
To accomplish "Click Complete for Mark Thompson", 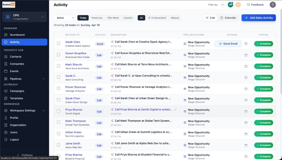I will 264,123.
